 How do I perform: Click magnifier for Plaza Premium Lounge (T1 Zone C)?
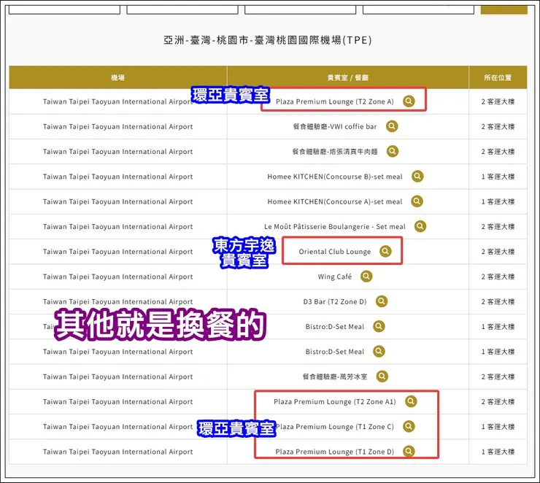pyautogui.click(x=409, y=426)
